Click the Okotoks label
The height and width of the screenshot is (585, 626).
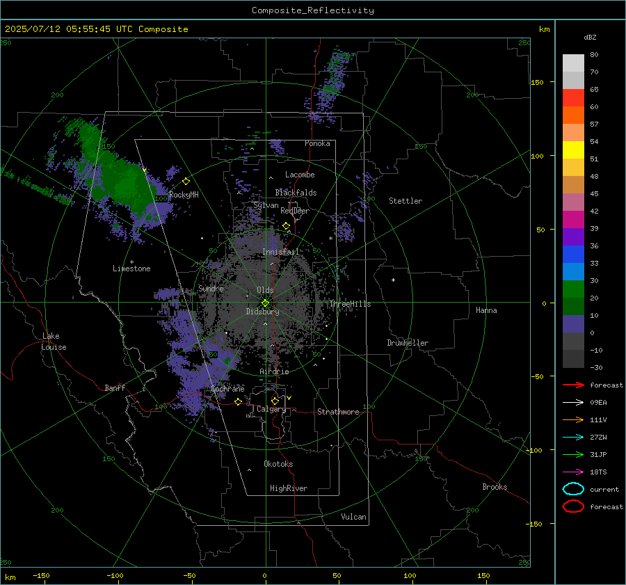tap(278, 464)
